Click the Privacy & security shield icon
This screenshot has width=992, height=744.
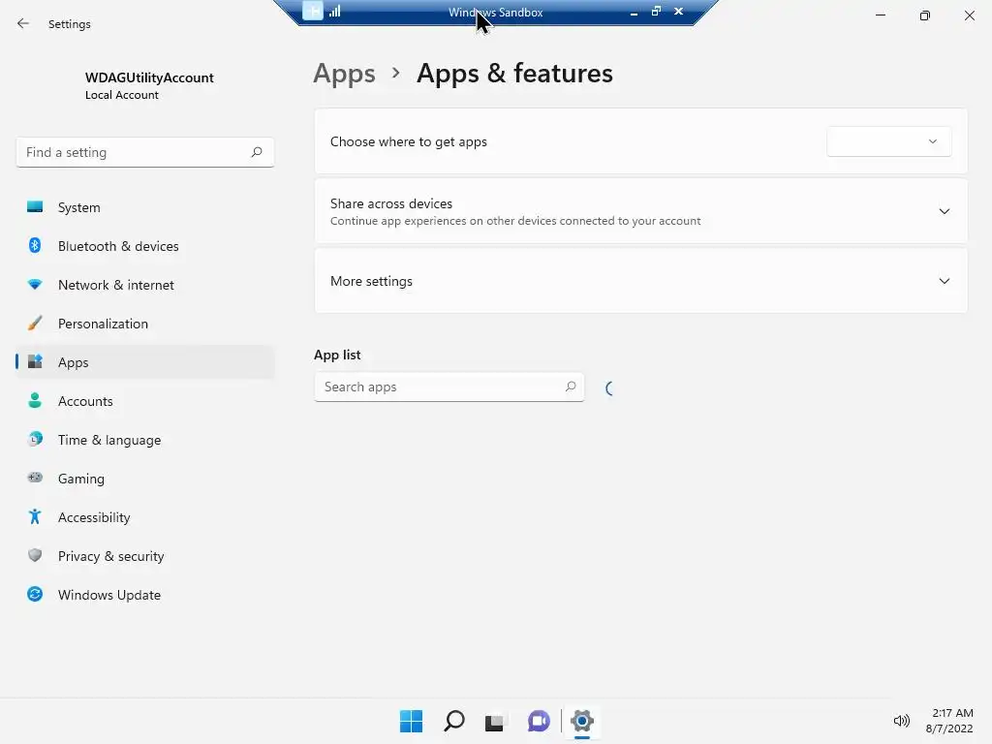click(x=35, y=555)
